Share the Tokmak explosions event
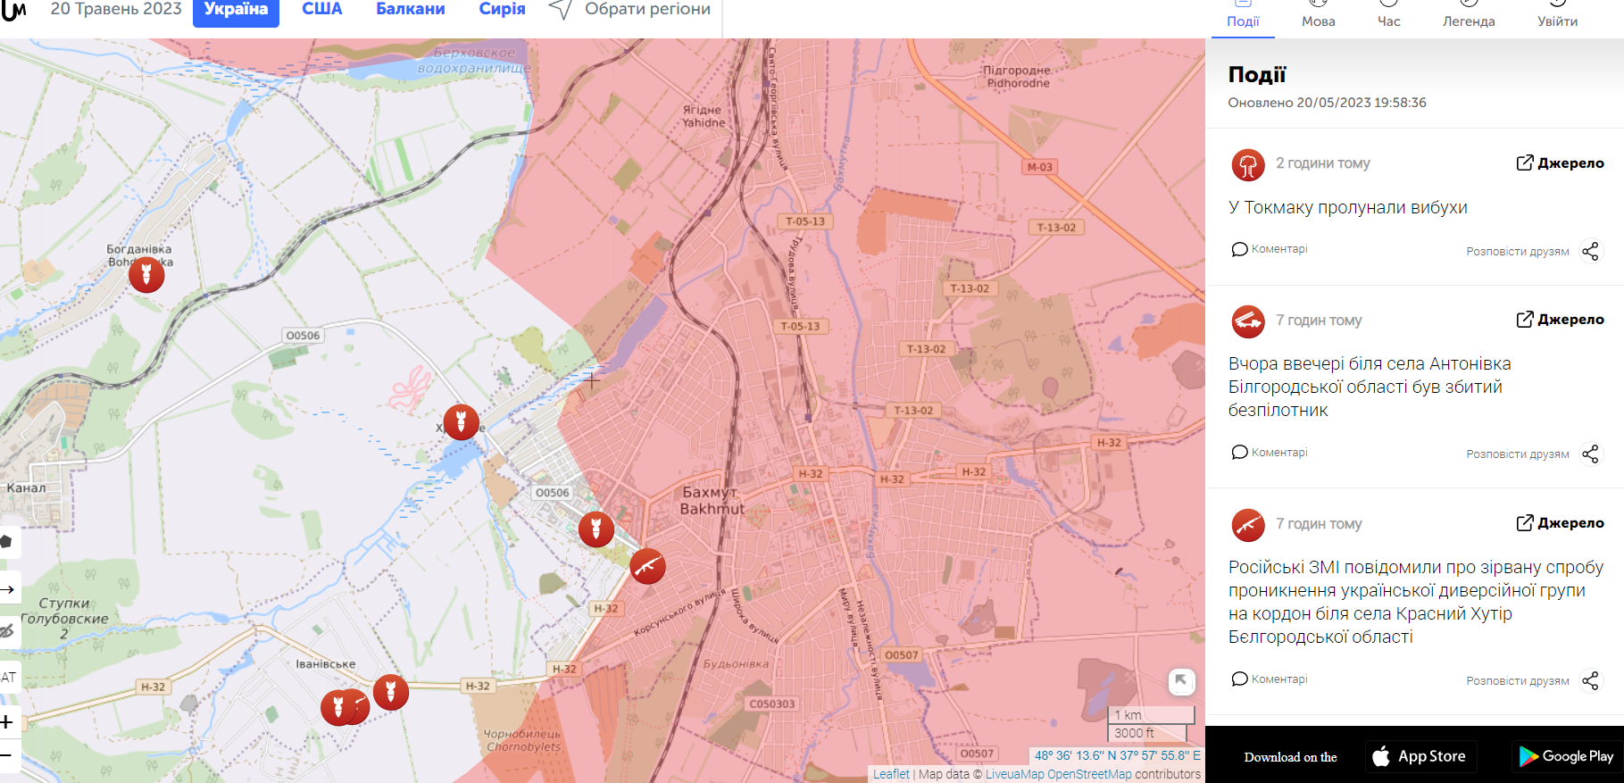The height and width of the screenshot is (783, 1624). (x=1590, y=251)
